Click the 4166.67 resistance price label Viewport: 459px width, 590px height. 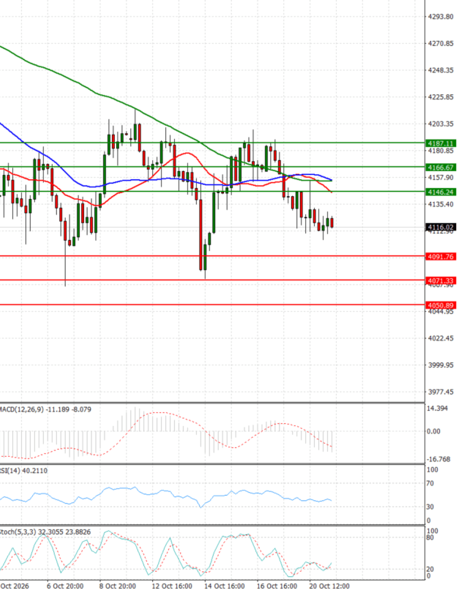[440, 168]
